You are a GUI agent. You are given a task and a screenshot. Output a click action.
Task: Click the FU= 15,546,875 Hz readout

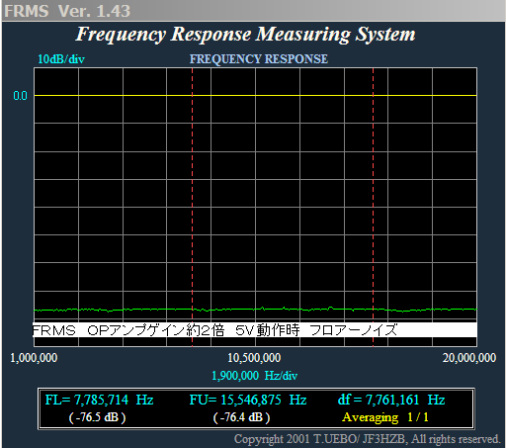click(x=248, y=400)
